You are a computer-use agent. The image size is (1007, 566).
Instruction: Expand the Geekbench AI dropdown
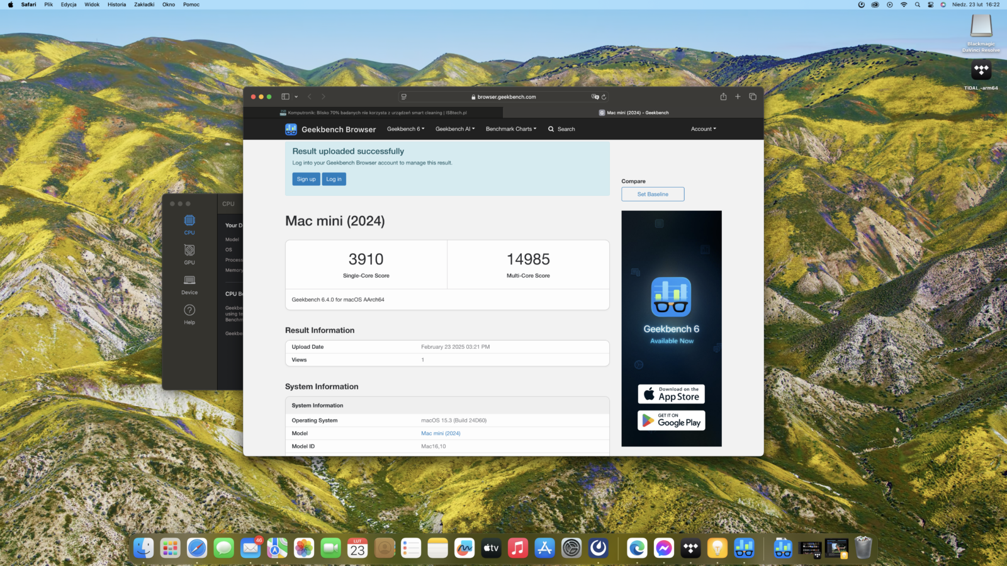tap(455, 129)
